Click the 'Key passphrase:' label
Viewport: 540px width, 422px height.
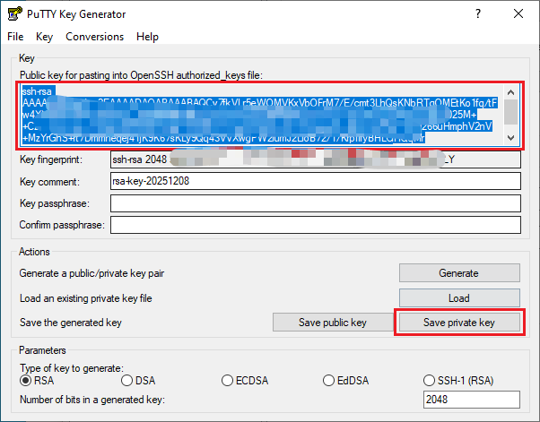point(55,203)
